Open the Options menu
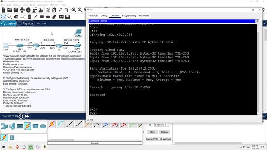Image resolution: width=267 pixels, height=150 pixels. coord(17,5)
